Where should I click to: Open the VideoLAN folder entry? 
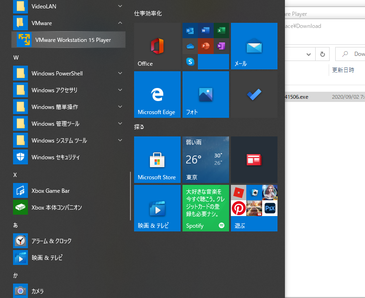pos(68,7)
